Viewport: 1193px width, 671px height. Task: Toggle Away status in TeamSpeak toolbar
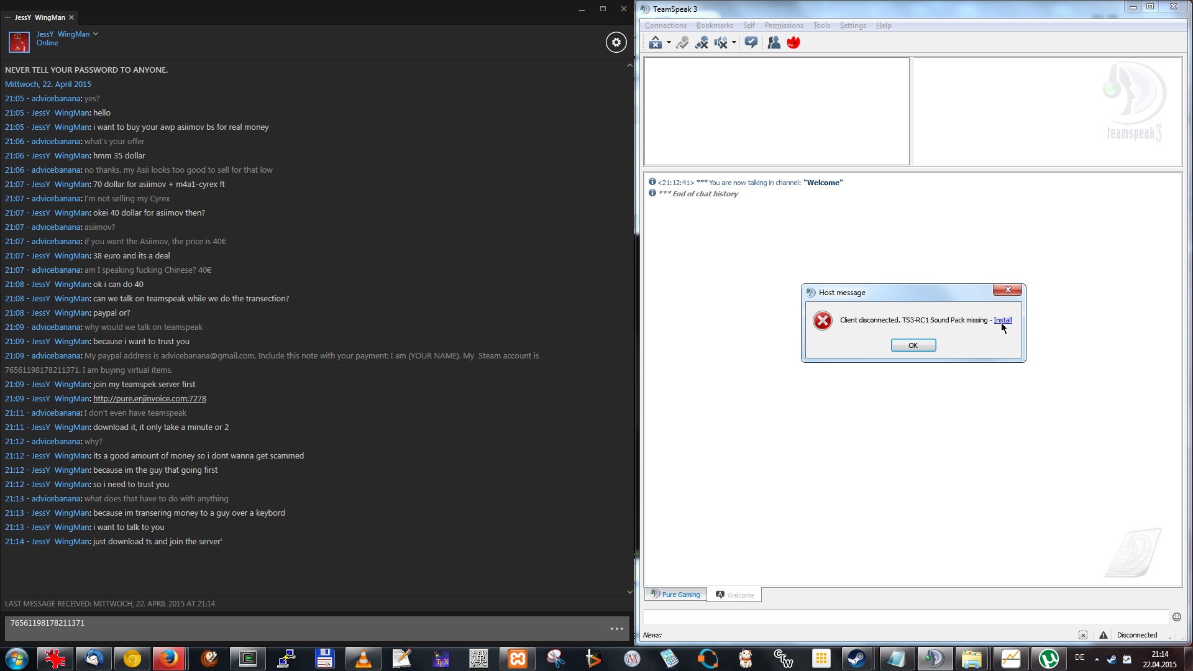655,43
